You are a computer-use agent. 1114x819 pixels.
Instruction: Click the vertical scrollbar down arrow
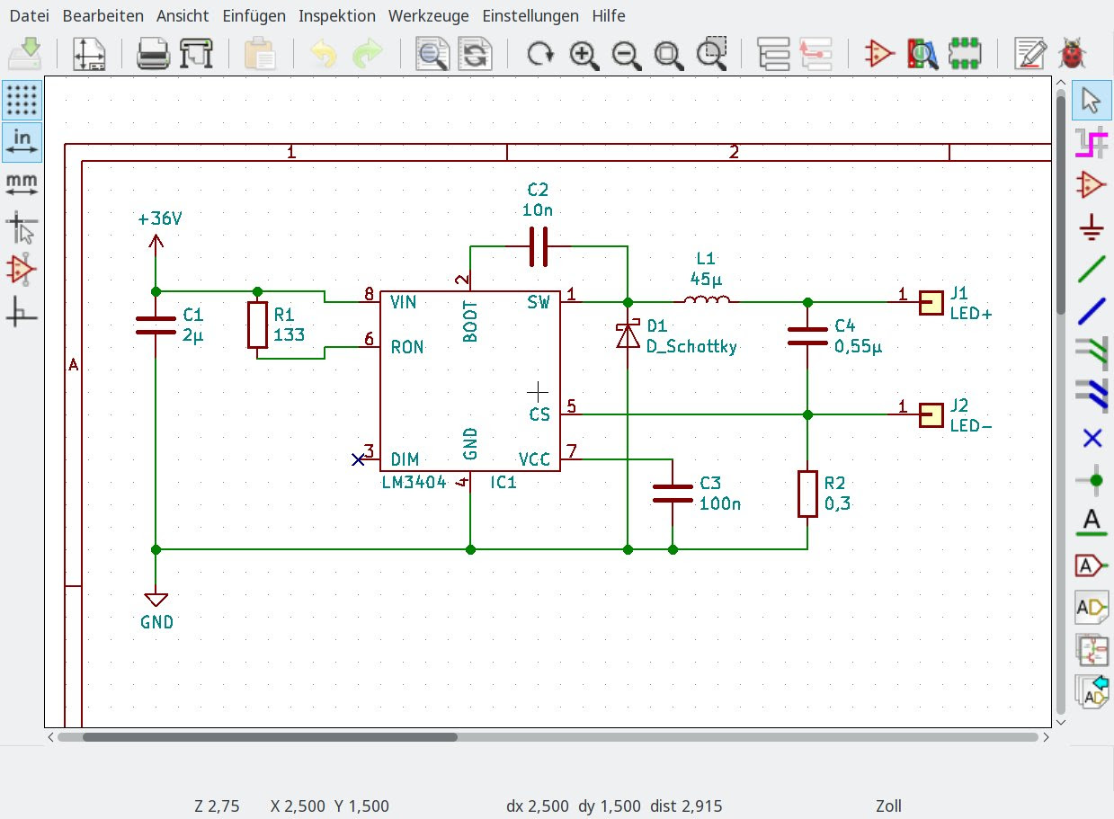pyautogui.click(x=1061, y=721)
